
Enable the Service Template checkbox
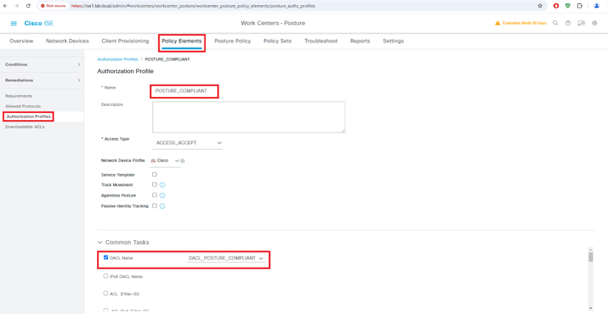[155, 174]
